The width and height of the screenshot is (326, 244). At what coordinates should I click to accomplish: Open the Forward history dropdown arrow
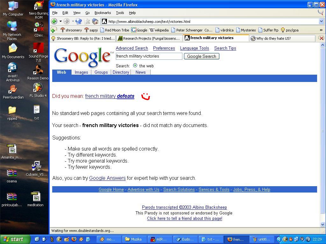pyautogui.click(x=73, y=21)
